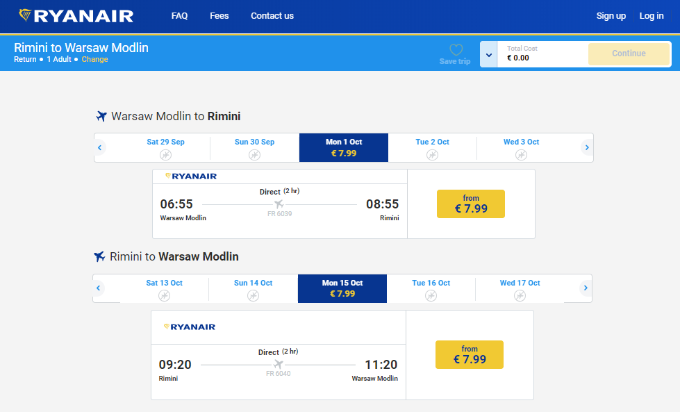Show earlier return dates with left arrow

coord(99,288)
